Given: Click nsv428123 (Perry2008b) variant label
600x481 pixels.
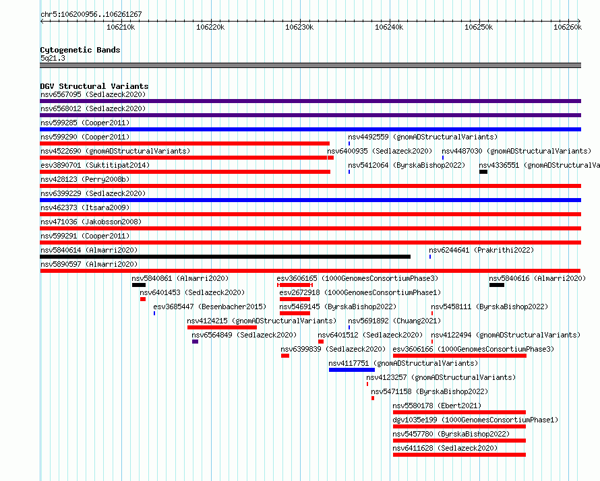Looking at the screenshot, I should 85,179.
